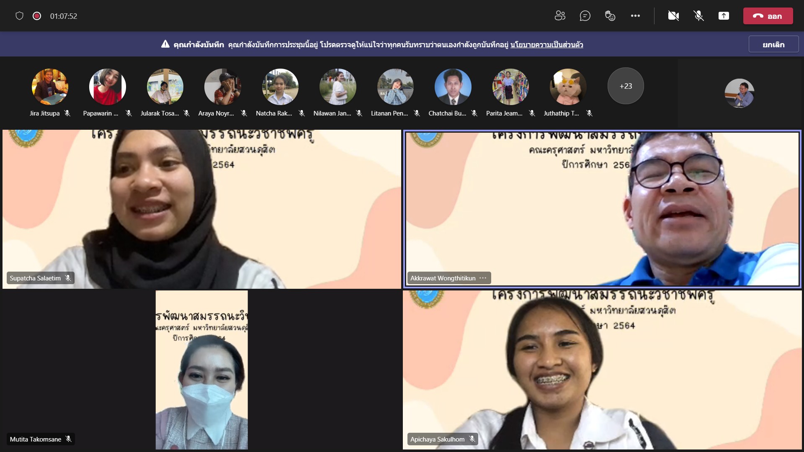This screenshot has height=452, width=804.
Task: Select Jularak Tosa's avatar
Action: (x=165, y=87)
